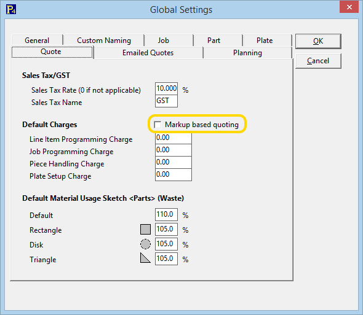Click the P4 application icon in title bar
Image resolution: width=363 pixels, height=315 pixels.
11,9
